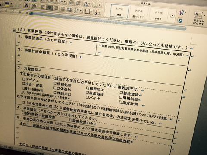Expand the borders dropdown arrow

tap(91, 12)
